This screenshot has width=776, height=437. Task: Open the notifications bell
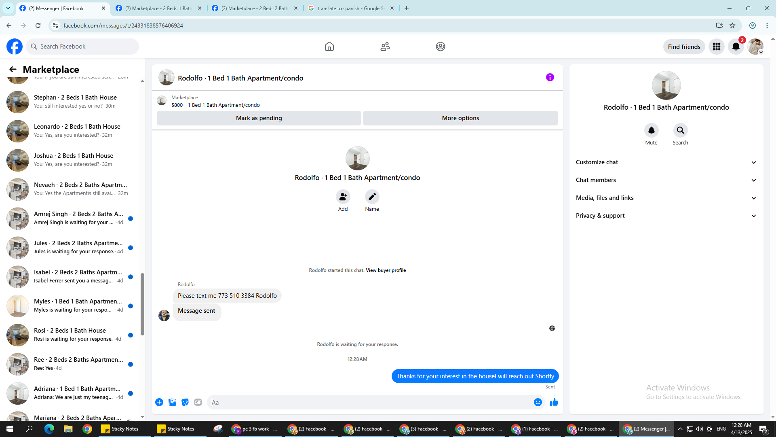coord(736,47)
